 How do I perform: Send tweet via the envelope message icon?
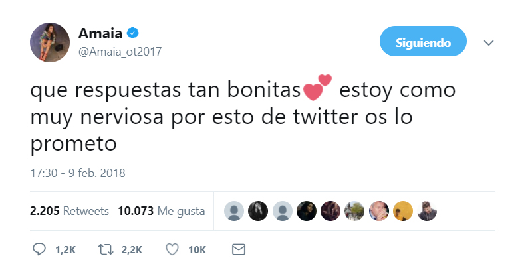238,249
